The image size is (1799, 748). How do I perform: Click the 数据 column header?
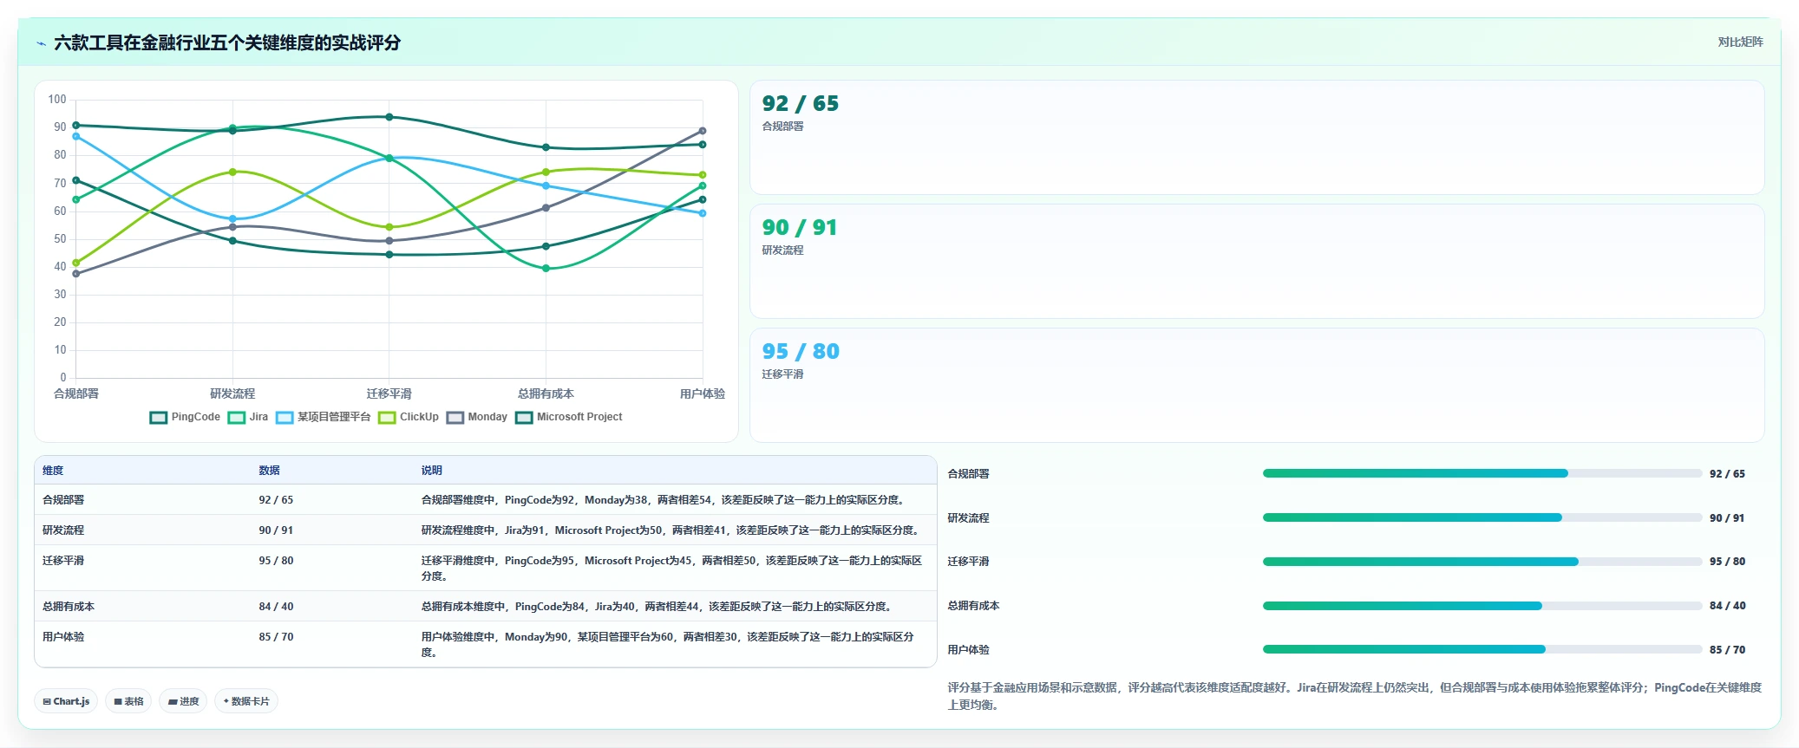coord(269,471)
